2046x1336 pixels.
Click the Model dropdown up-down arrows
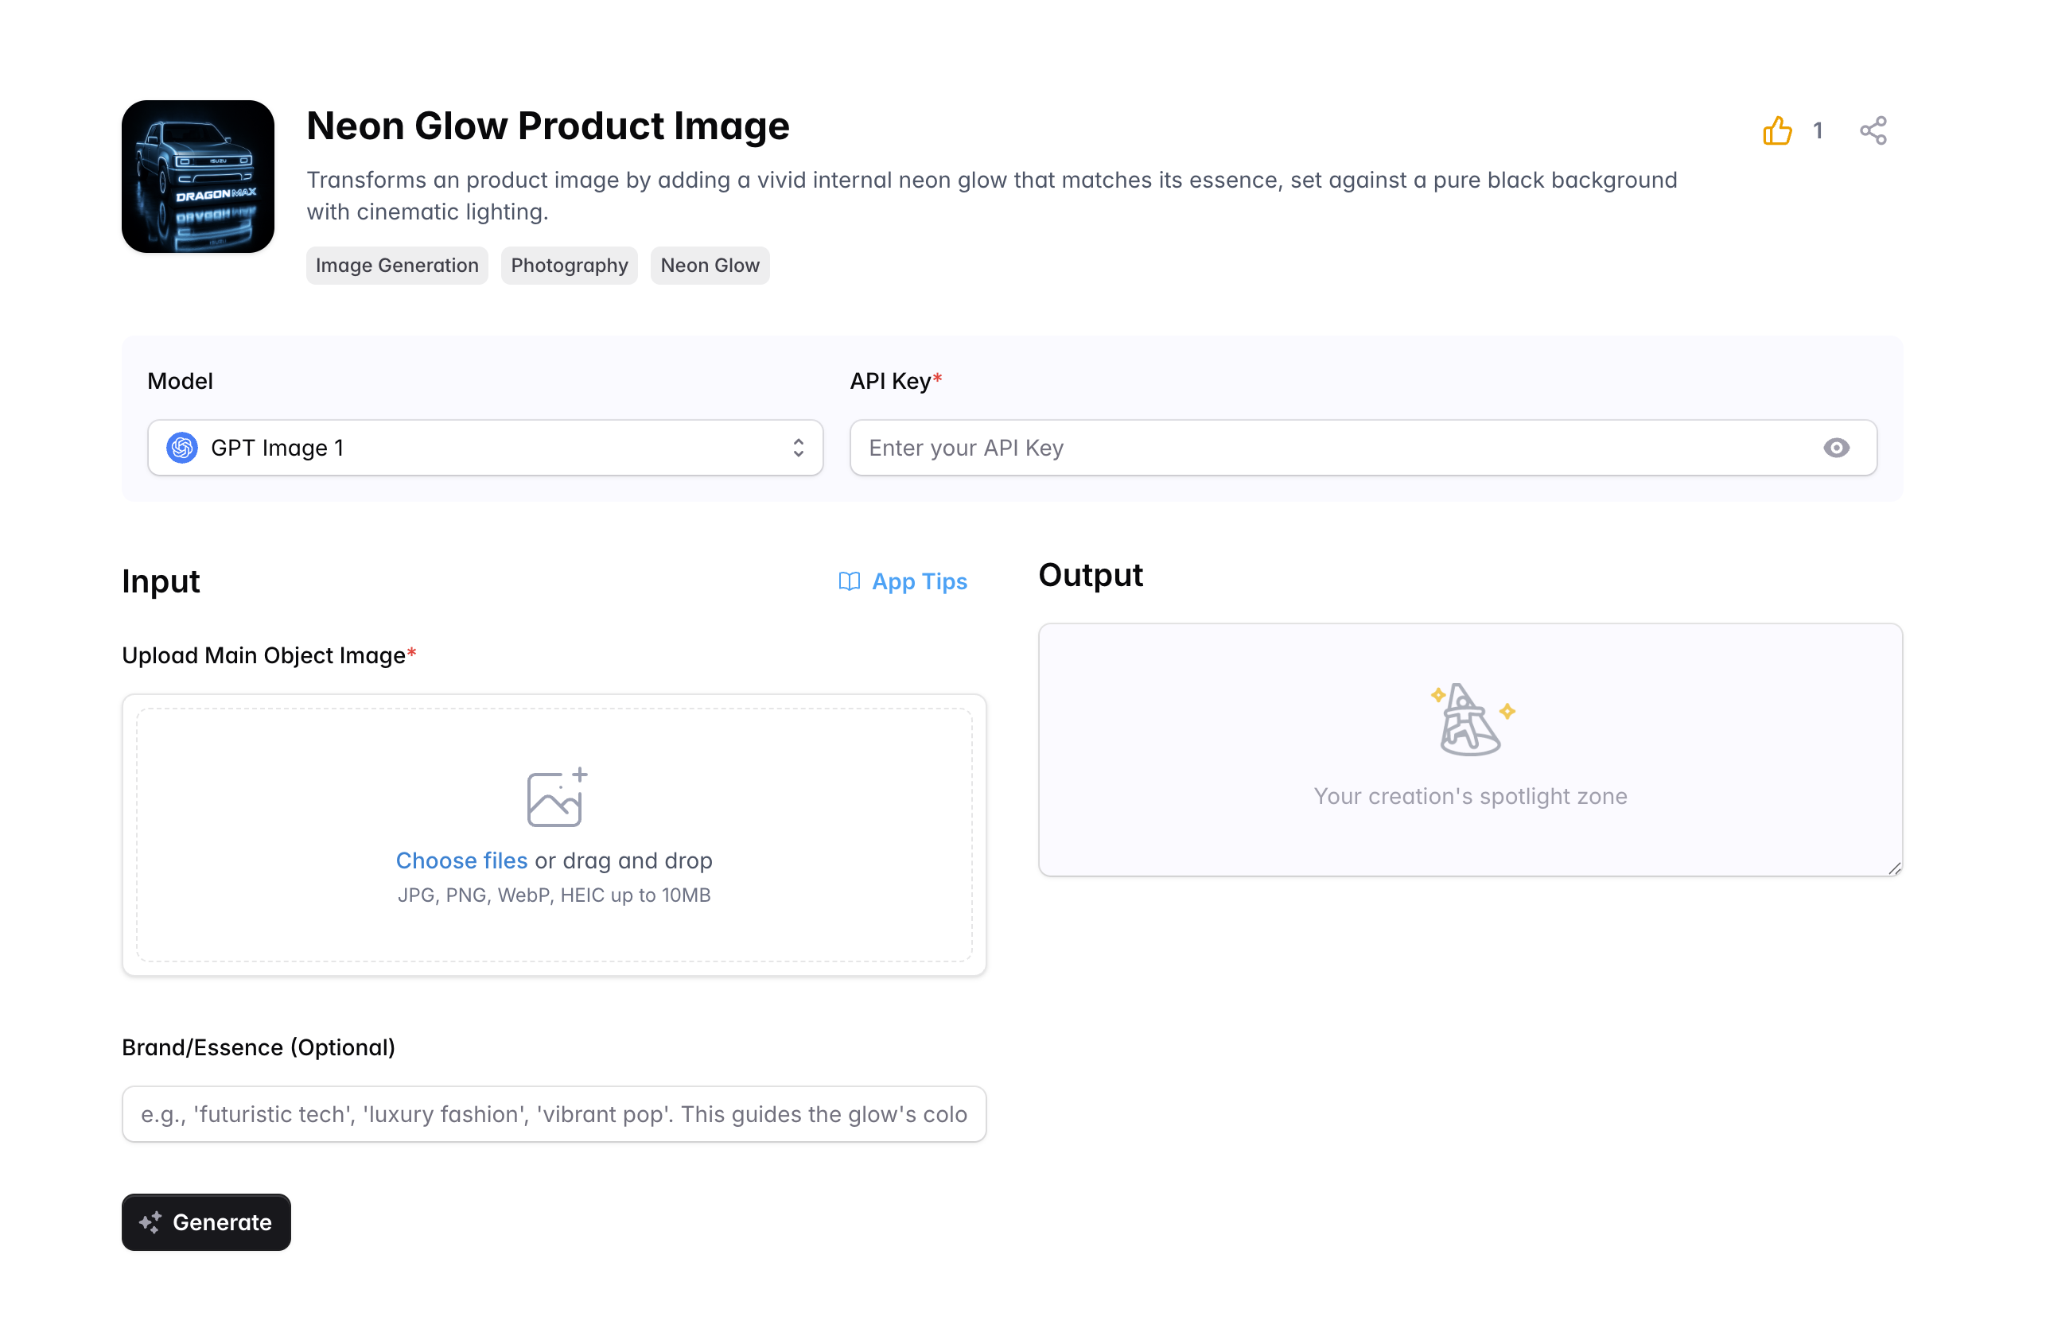[x=798, y=448]
